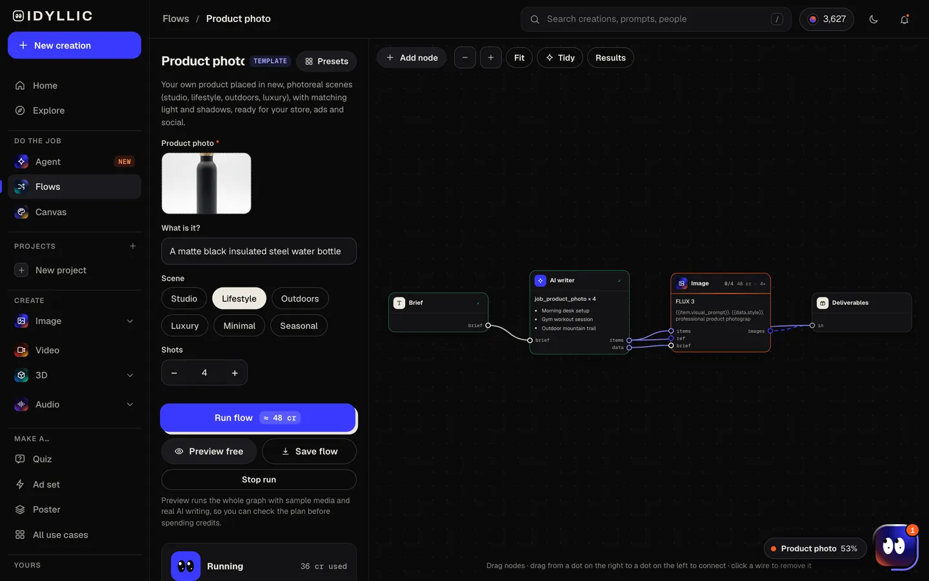The height and width of the screenshot is (581, 929).
Task: Click Save flow button
Action: pyautogui.click(x=309, y=451)
